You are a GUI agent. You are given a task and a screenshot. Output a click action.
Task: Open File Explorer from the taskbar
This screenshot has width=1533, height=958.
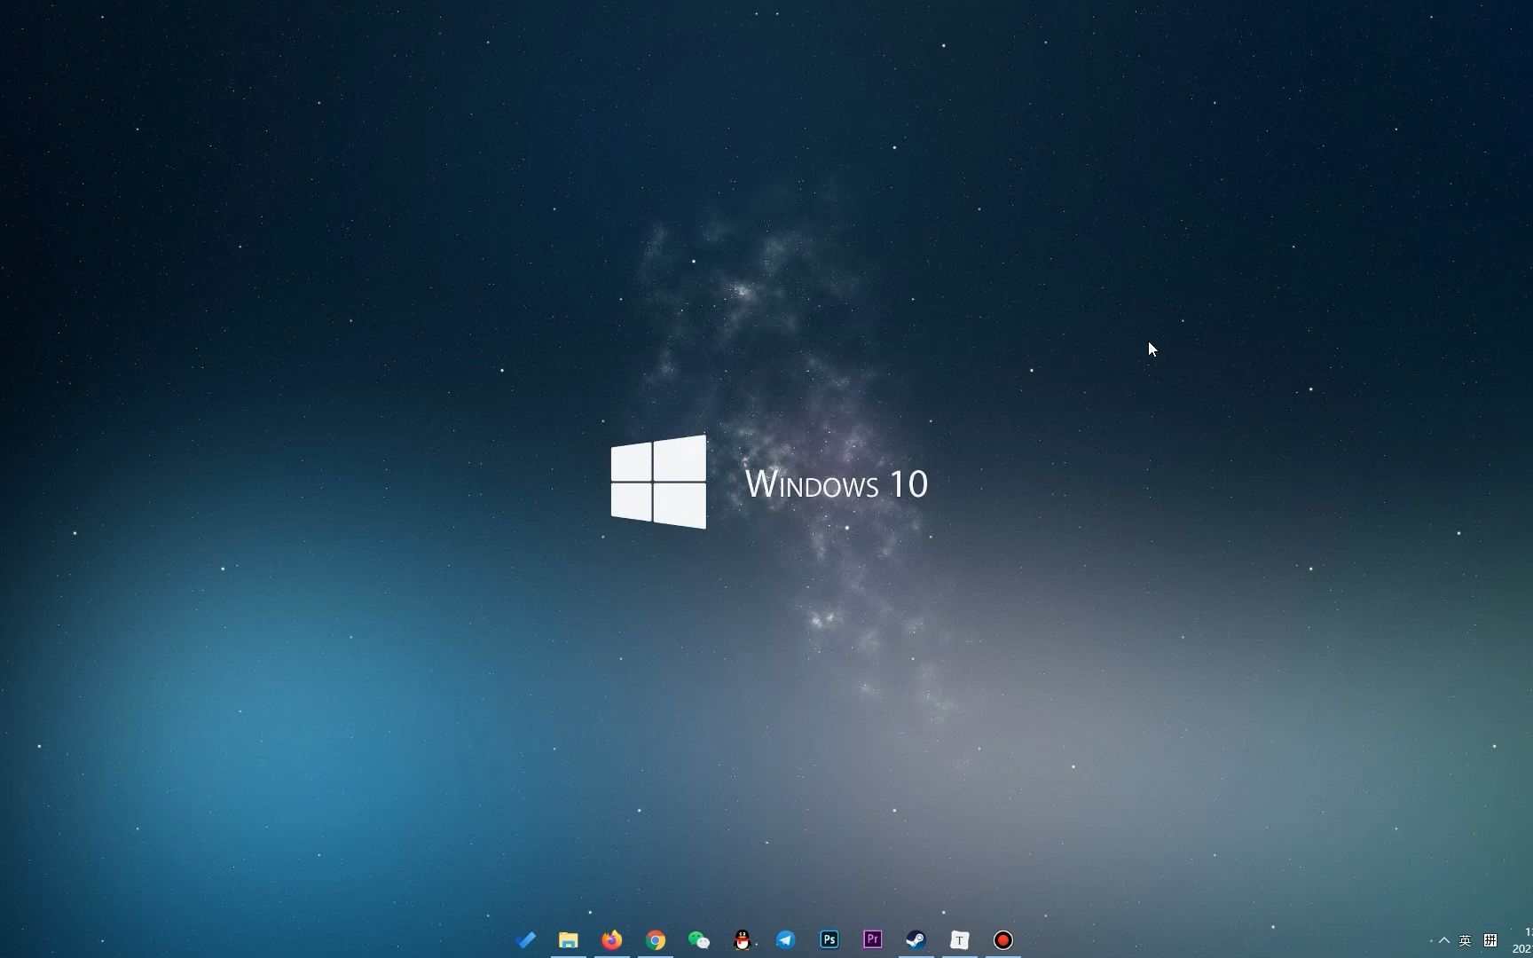pos(569,939)
